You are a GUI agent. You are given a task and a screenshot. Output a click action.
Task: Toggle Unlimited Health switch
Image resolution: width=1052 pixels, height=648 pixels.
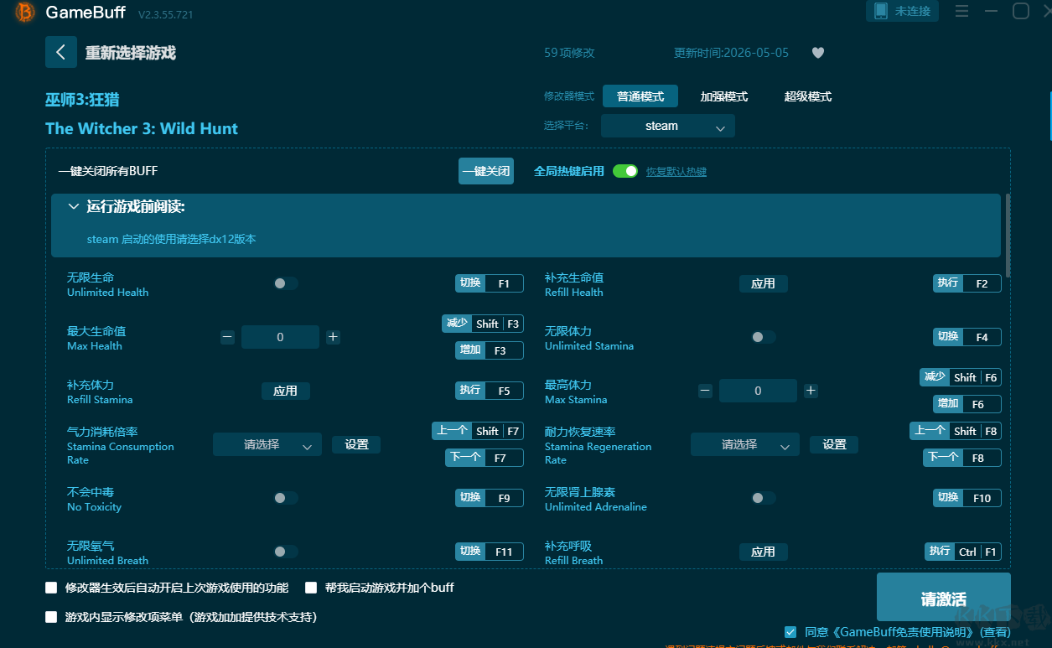[285, 283]
